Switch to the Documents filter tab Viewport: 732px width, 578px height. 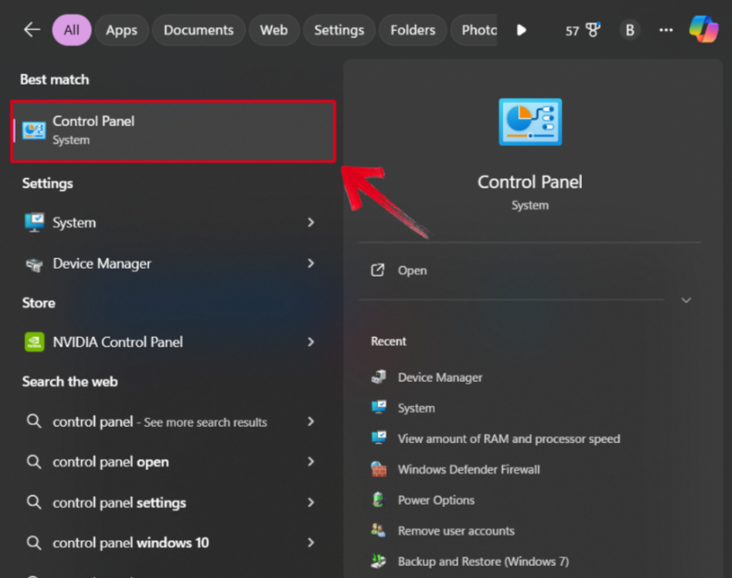(199, 30)
